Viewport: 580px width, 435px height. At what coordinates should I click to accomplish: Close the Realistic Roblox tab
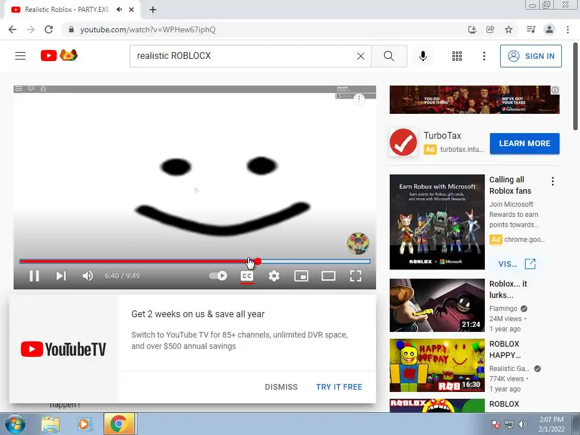(x=131, y=10)
